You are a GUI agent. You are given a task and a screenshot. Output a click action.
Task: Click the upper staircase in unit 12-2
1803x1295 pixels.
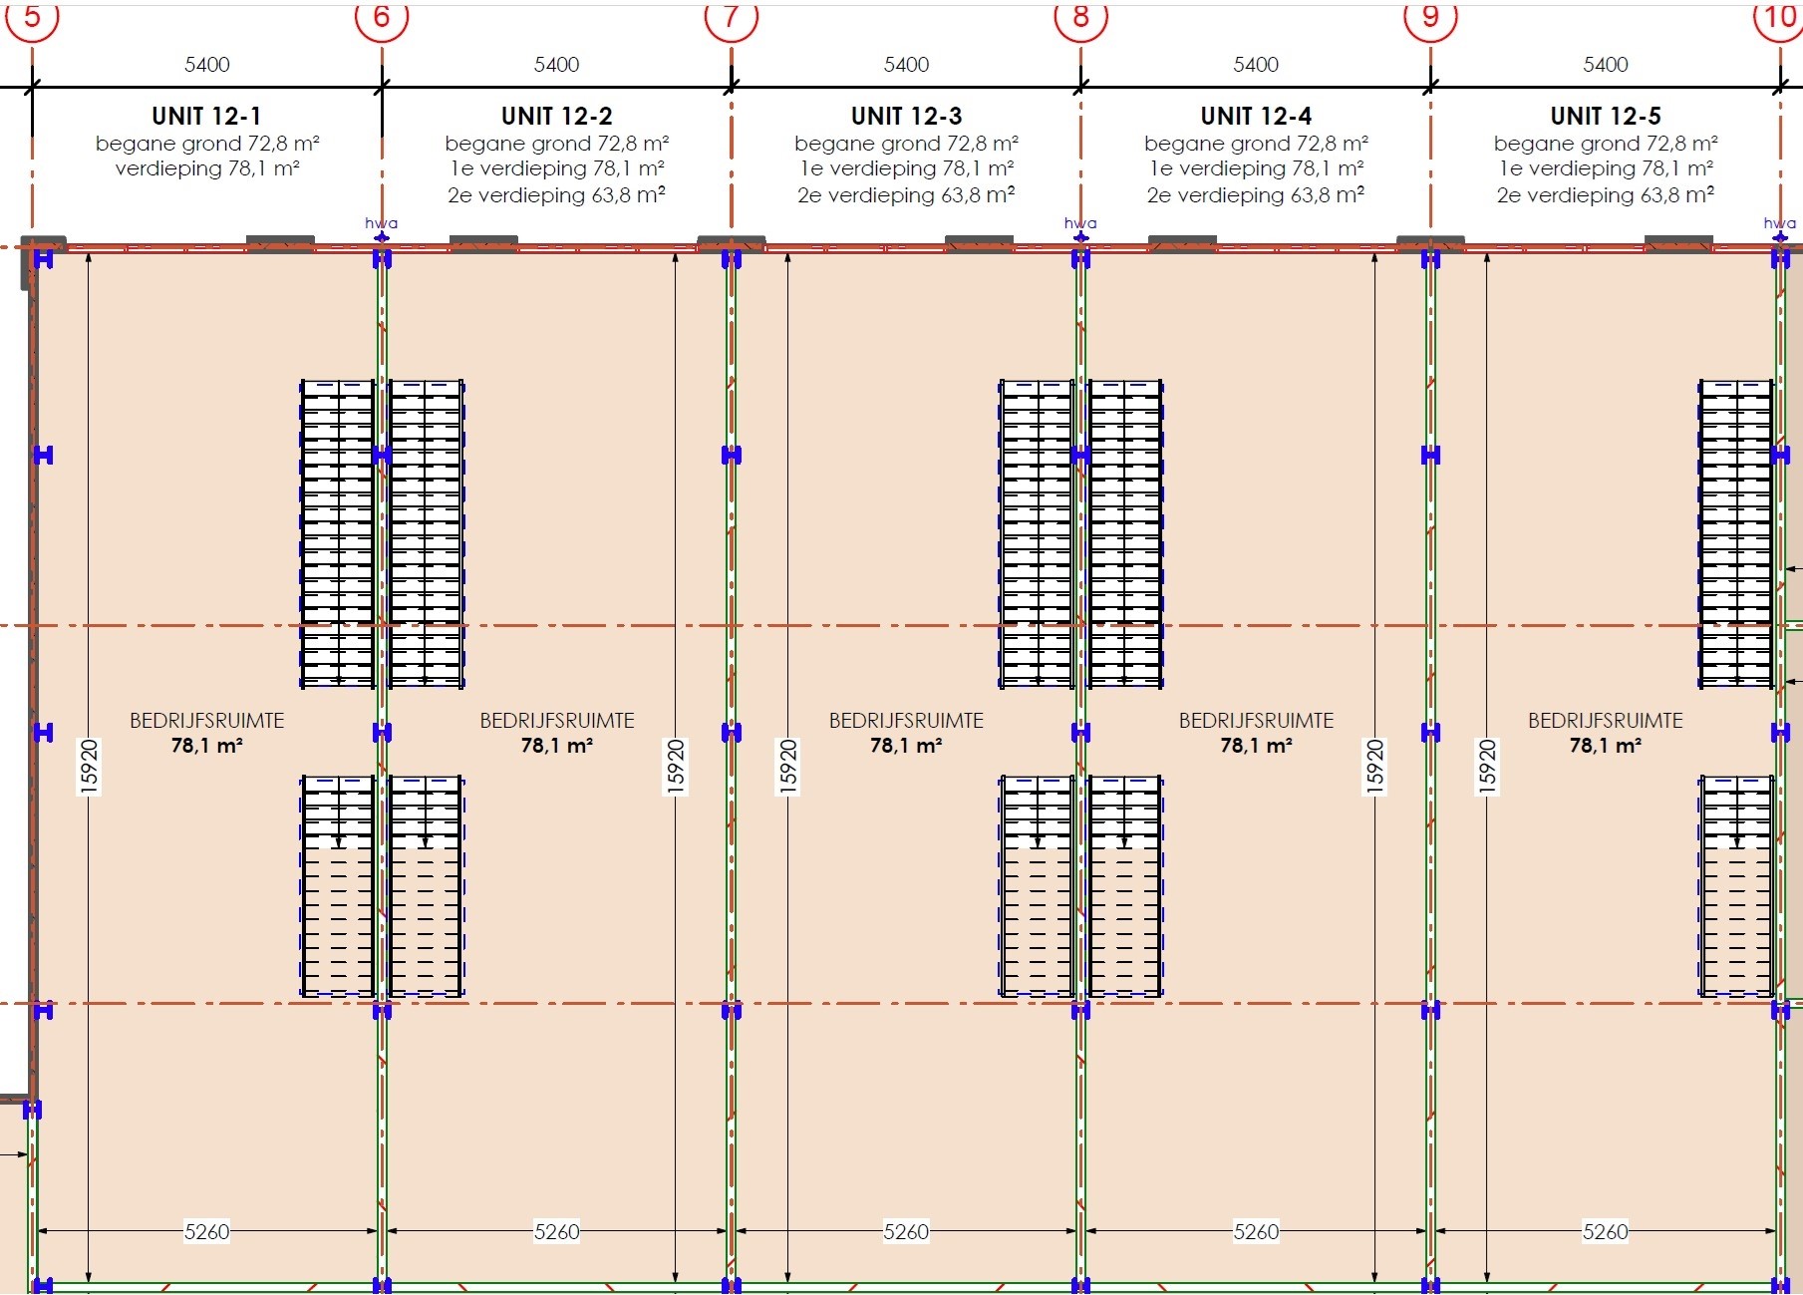pyautogui.click(x=426, y=534)
